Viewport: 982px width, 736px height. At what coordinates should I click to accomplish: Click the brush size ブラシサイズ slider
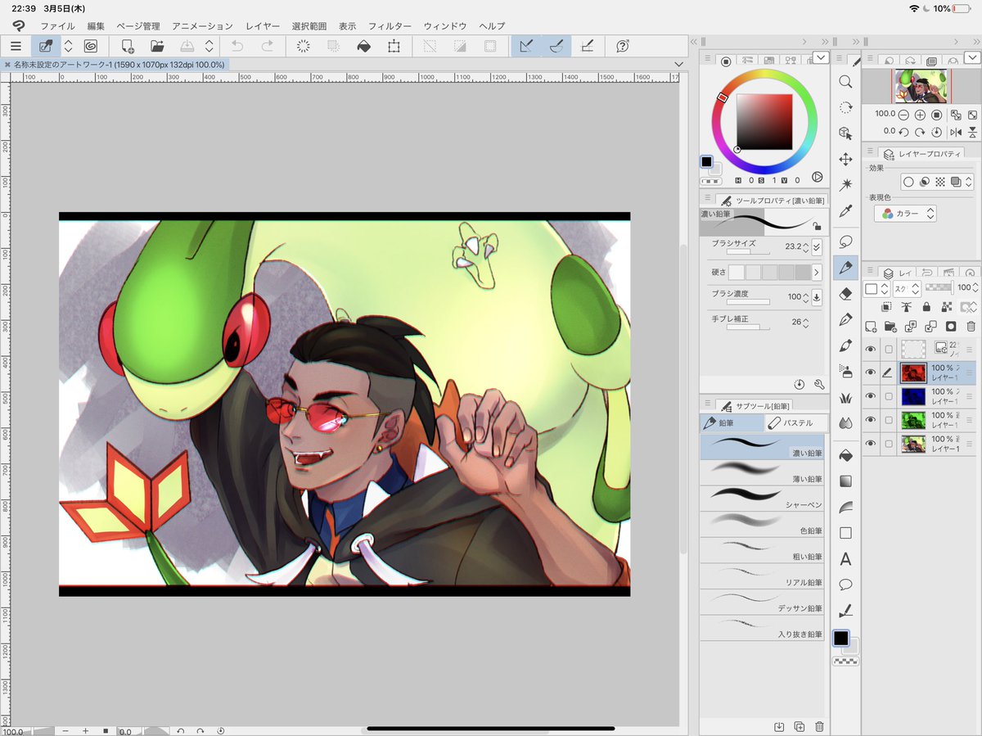click(749, 252)
